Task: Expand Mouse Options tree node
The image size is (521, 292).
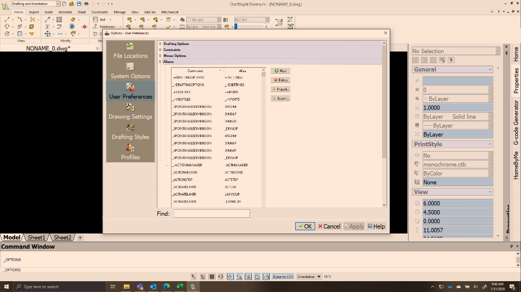Action: pos(160,55)
